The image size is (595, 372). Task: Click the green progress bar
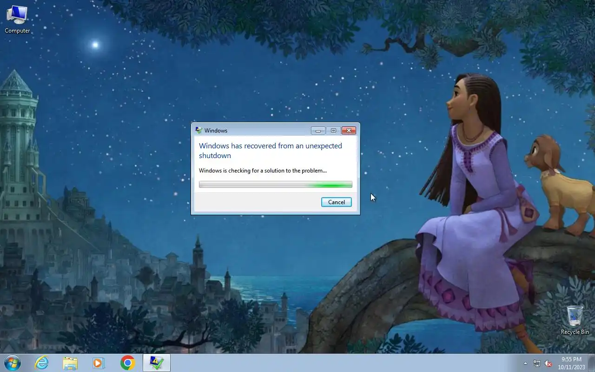point(276,185)
